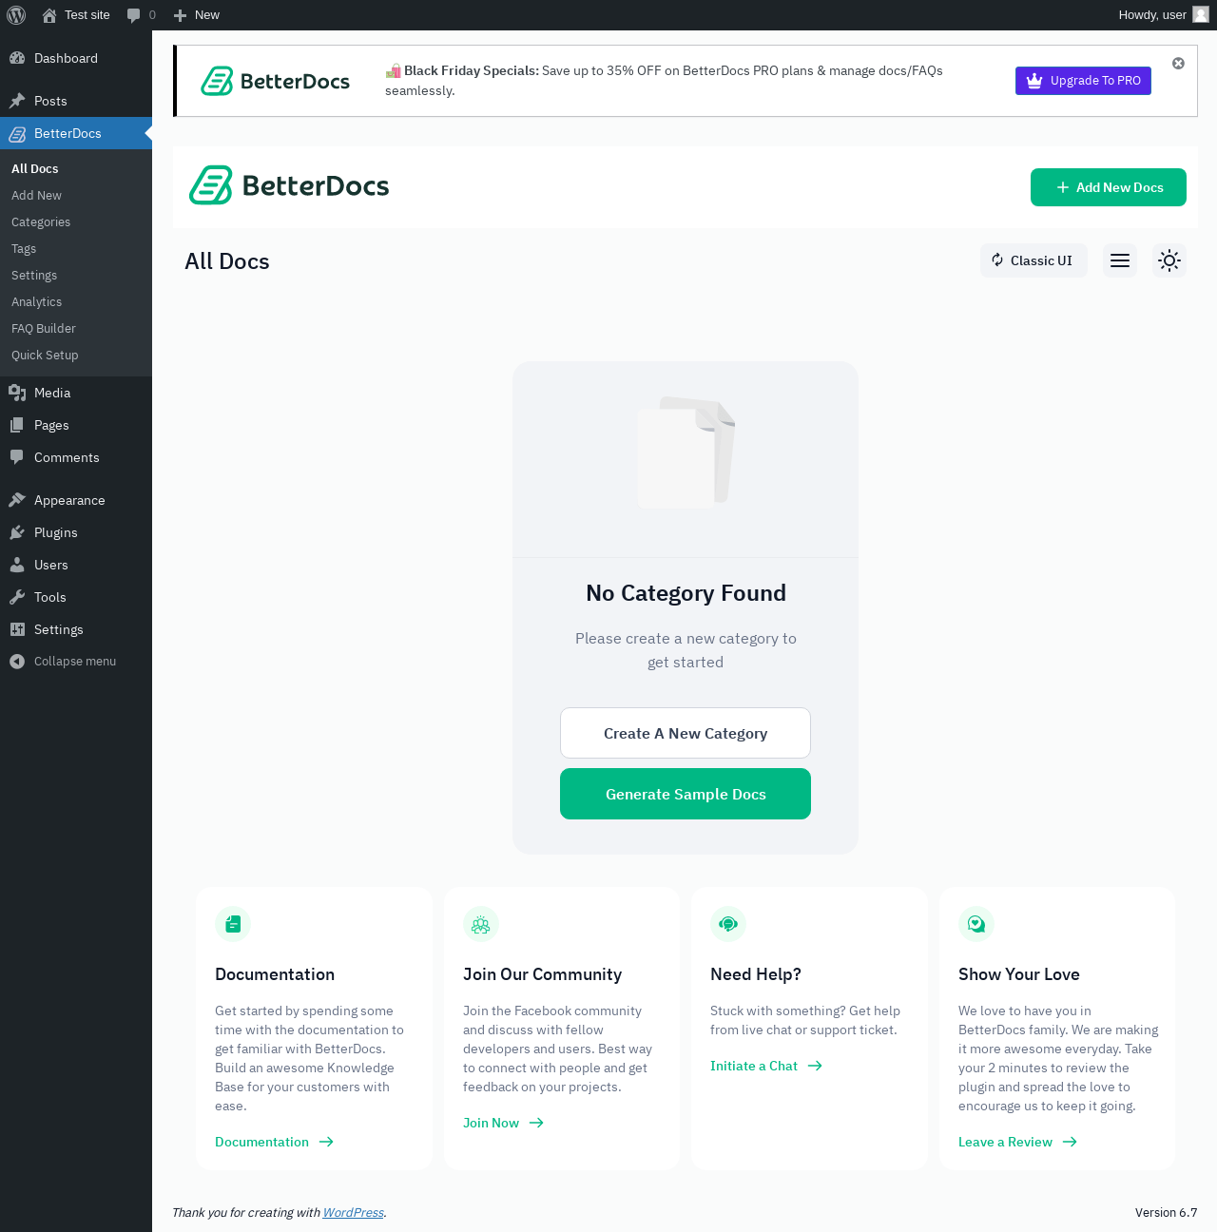Click the Pages icon

click(17, 425)
